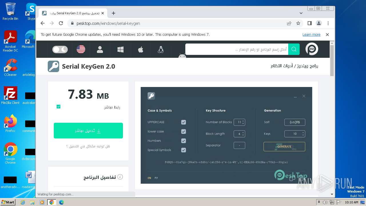The height and width of the screenshot is (206, 366).
Task: Select the US flag language icon
Action: pos(81,49)
